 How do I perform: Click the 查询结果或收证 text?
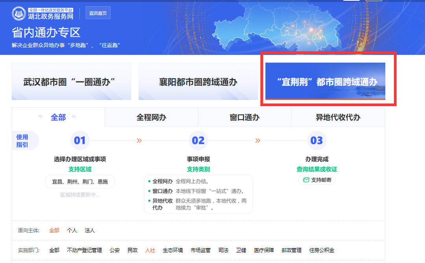click(317, 169)
